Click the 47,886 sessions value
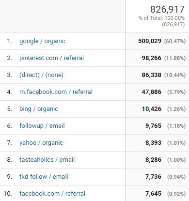 152,92
